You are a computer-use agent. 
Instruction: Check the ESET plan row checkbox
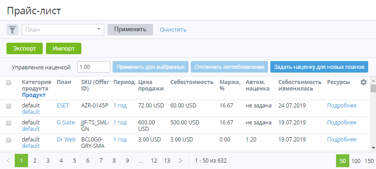[x=9, y=106]
